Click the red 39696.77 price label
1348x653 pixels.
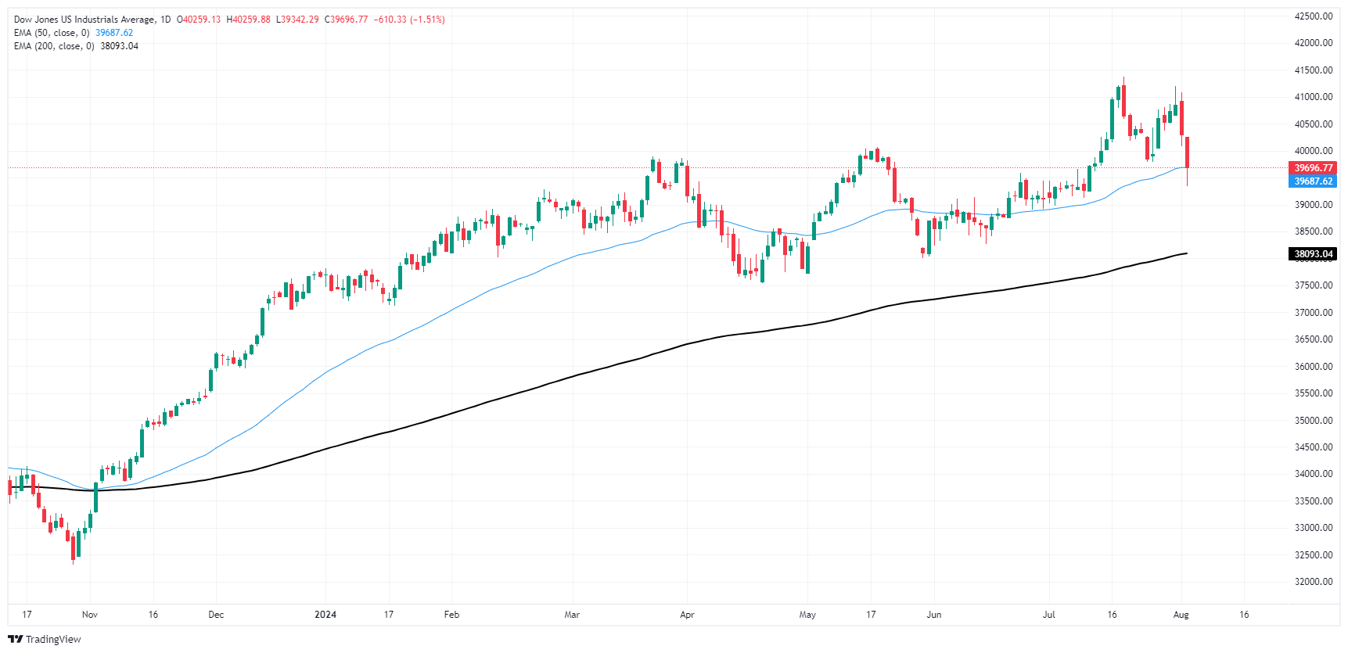tap(1313, 168)
